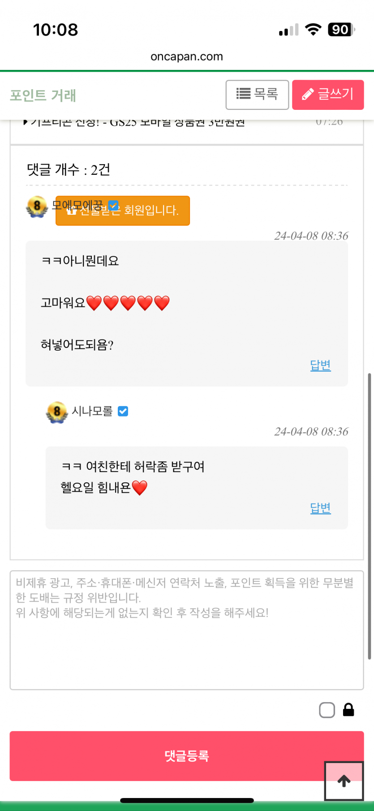Open the GS25 기프티콘 신청 post link
This screenshot has height=811, width=374.
(134, 122)
